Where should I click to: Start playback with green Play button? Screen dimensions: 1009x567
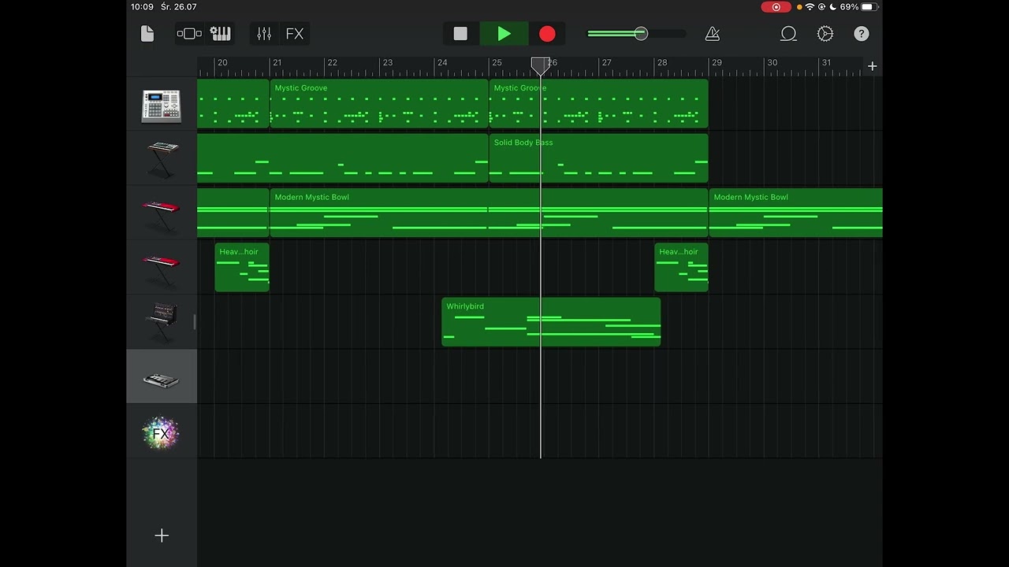click(x=504, y=34)
